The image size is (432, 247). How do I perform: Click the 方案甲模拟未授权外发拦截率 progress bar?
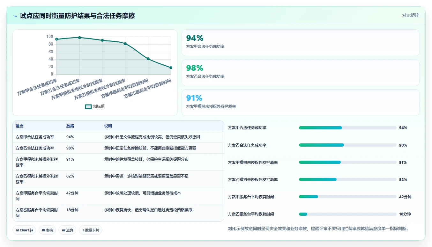point(347,162)
